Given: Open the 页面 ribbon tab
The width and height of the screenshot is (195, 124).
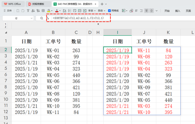Looking at the screenshot, I should [188, 11].
